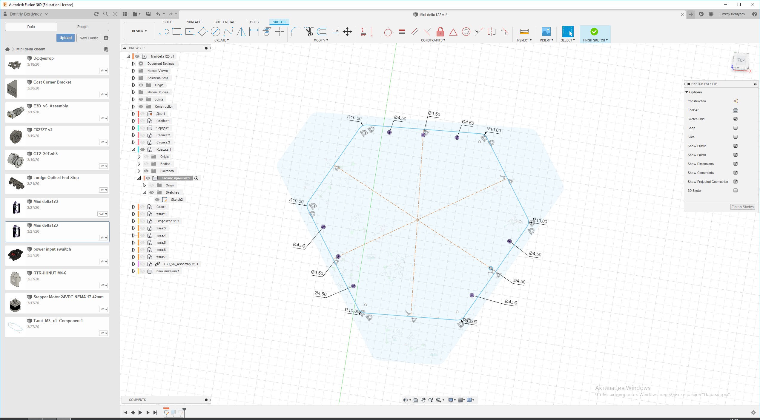The image size is (760, 420).
Task: Enable the Snap checkbox
Action: tap(736, 128)
